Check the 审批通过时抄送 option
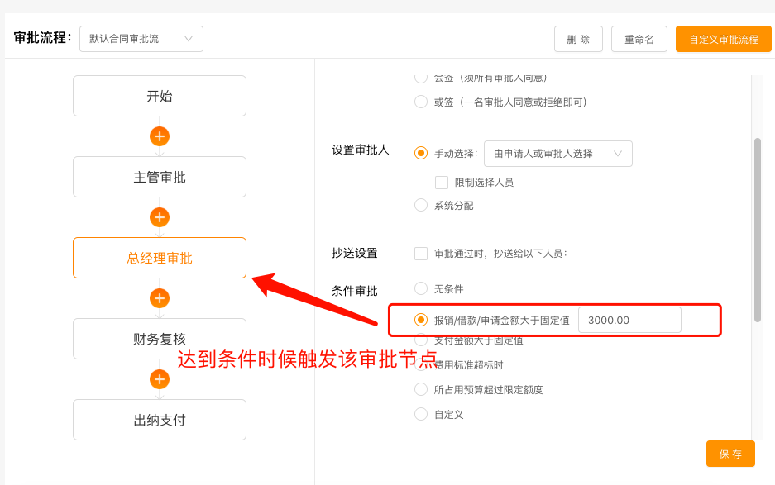Image resolution: width=775 pixels, height=485 pixels. coord(421,254)
